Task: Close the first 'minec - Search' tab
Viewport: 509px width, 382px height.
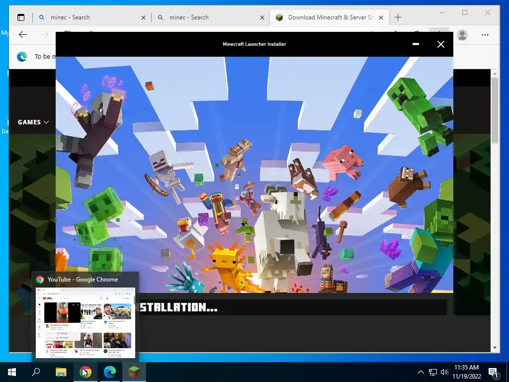Action: (x=143, y=17)
